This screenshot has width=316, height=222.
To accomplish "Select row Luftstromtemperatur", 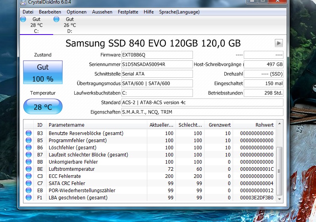I will tap(150, 169).
